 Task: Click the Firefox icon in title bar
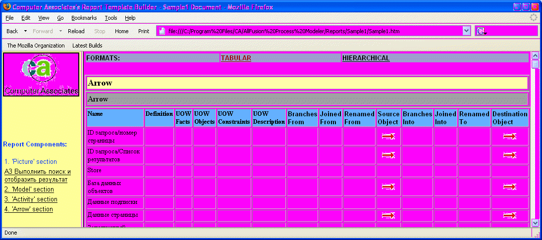(6, 6)
